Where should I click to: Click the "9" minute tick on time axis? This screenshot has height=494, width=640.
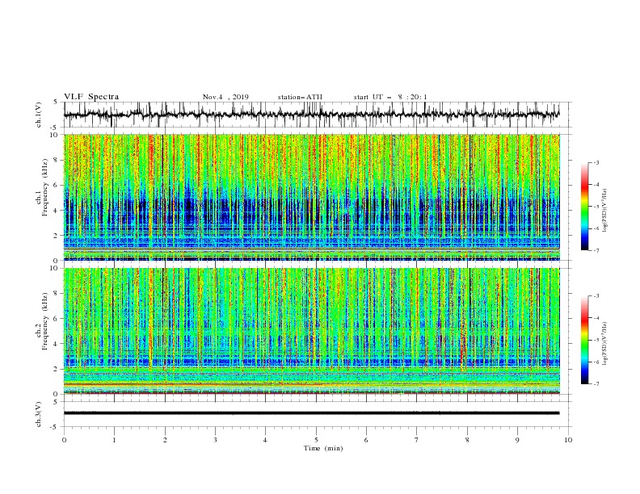click(517, 440)
